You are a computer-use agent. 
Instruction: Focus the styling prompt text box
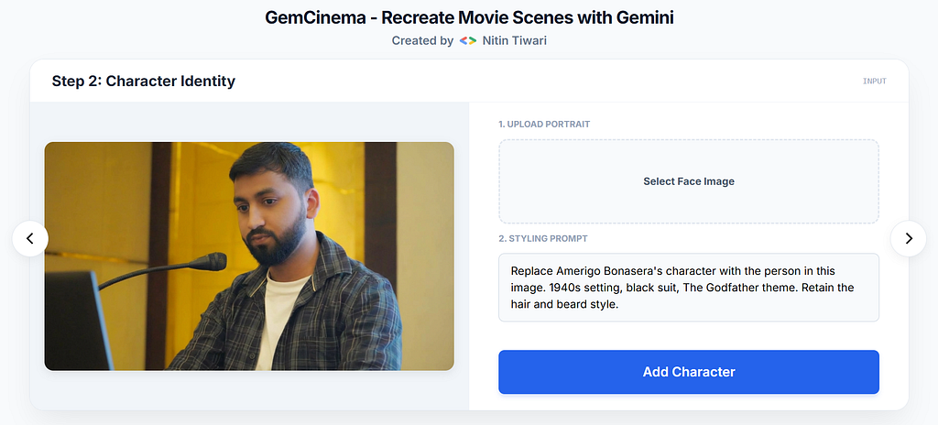(x=689, y=288)
